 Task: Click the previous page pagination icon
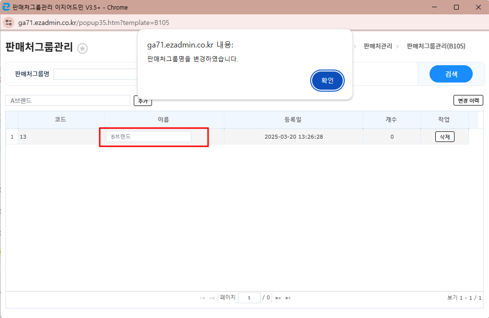211,298
